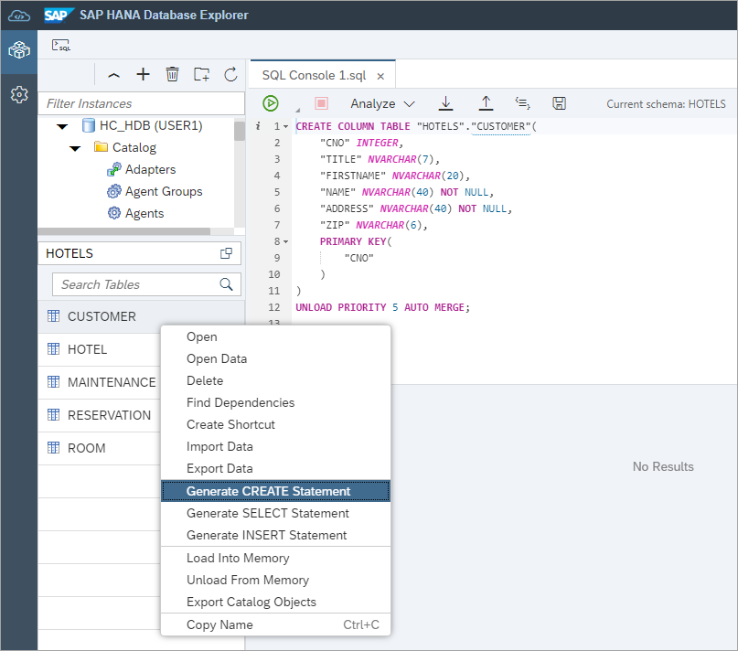Select Agents in the catalog tree
Viewport: 738px width, 651px height.
tap(144, 214)
